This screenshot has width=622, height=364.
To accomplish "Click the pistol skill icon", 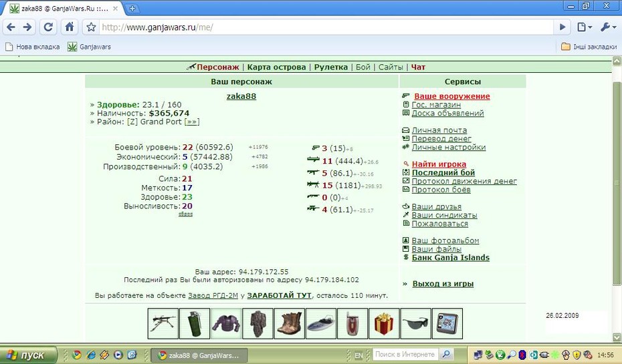I will [316, 148].
